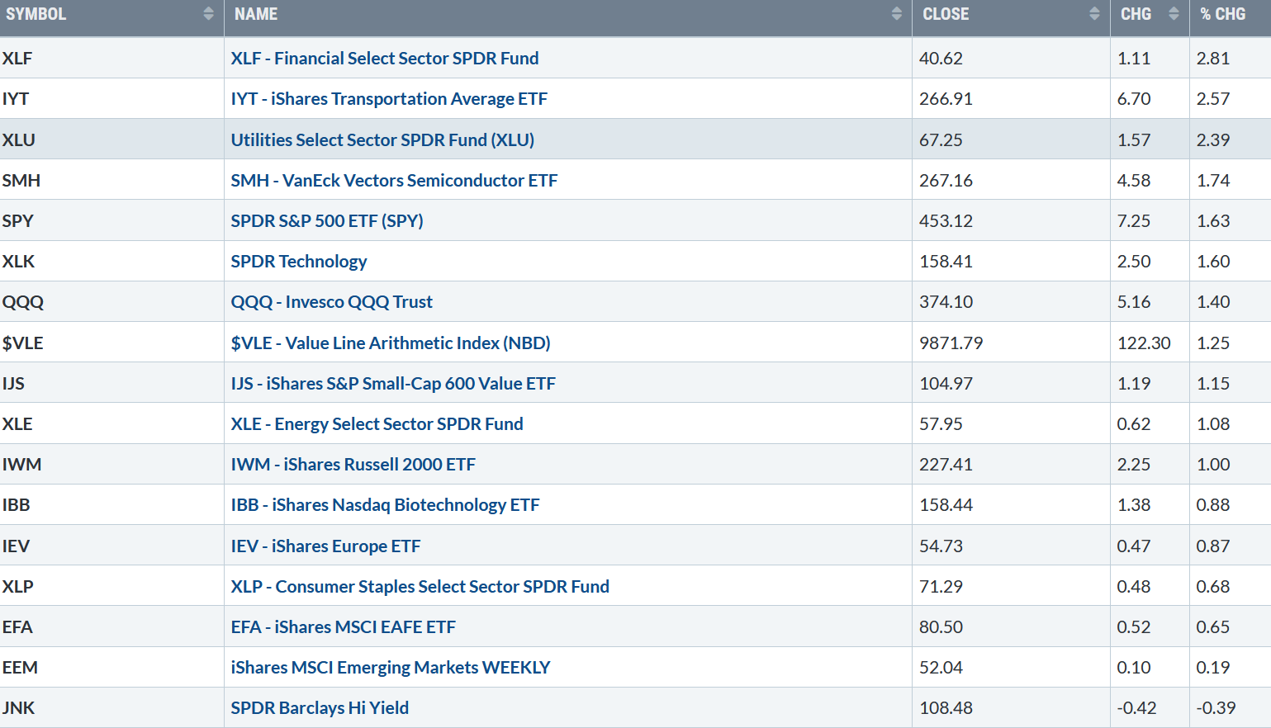1271x728 pixels.
Task: Click change value 5.16
Action: click(x=1134, y=302)
